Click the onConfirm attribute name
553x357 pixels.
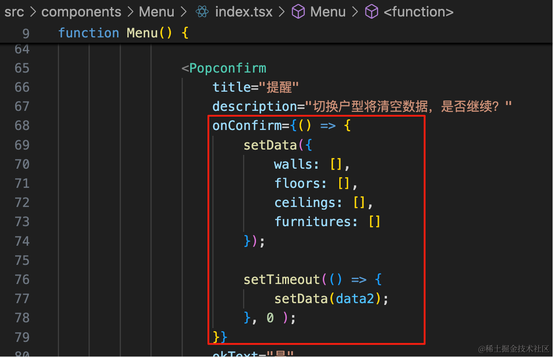pos(247,126)
